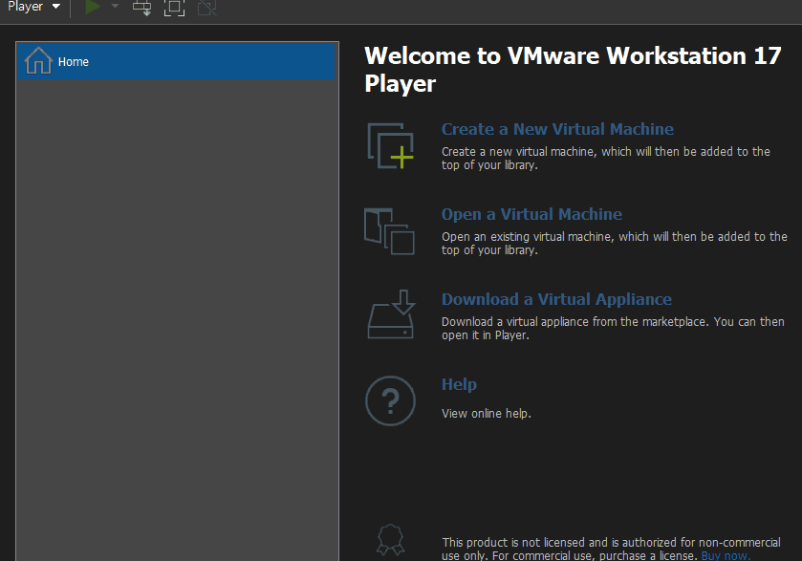This screenshot has height=561, width=802.
Task: Click the Help link
Action: 459,384
